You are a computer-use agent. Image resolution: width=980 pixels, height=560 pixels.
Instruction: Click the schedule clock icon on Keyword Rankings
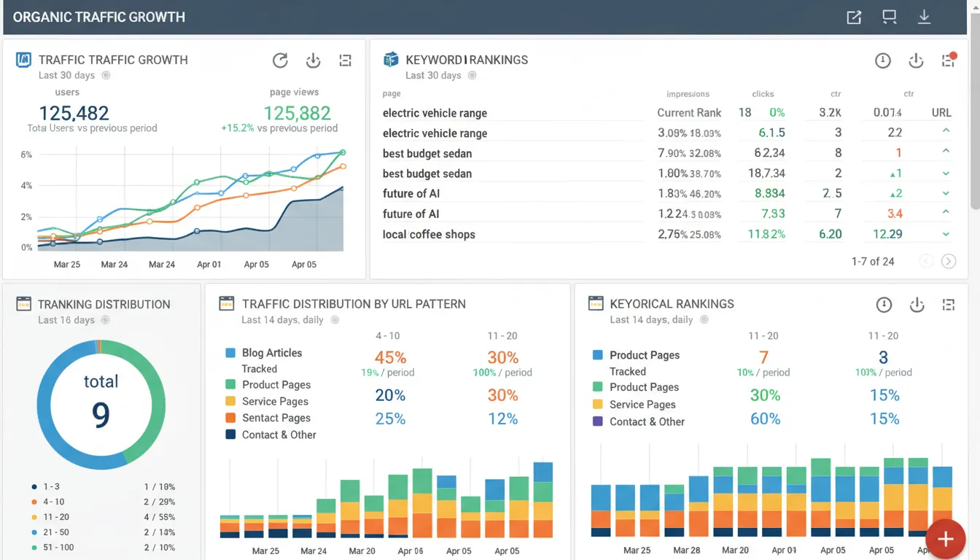click(x=883, y=61)
